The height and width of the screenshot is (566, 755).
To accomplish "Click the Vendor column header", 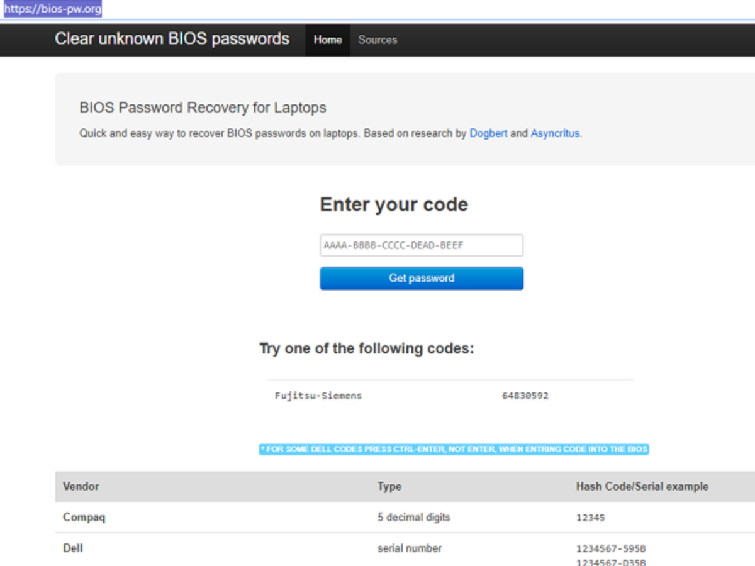I will coord(81,486).
